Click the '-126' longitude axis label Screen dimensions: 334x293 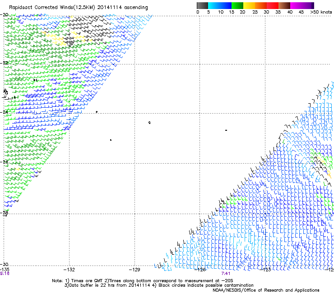[x=200, y=270]
